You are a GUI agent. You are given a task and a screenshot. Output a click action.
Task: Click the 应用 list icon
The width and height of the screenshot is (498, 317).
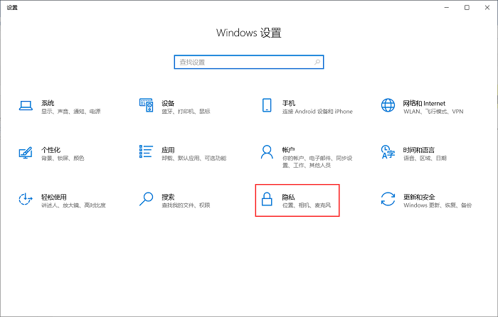tap(147, 152)
